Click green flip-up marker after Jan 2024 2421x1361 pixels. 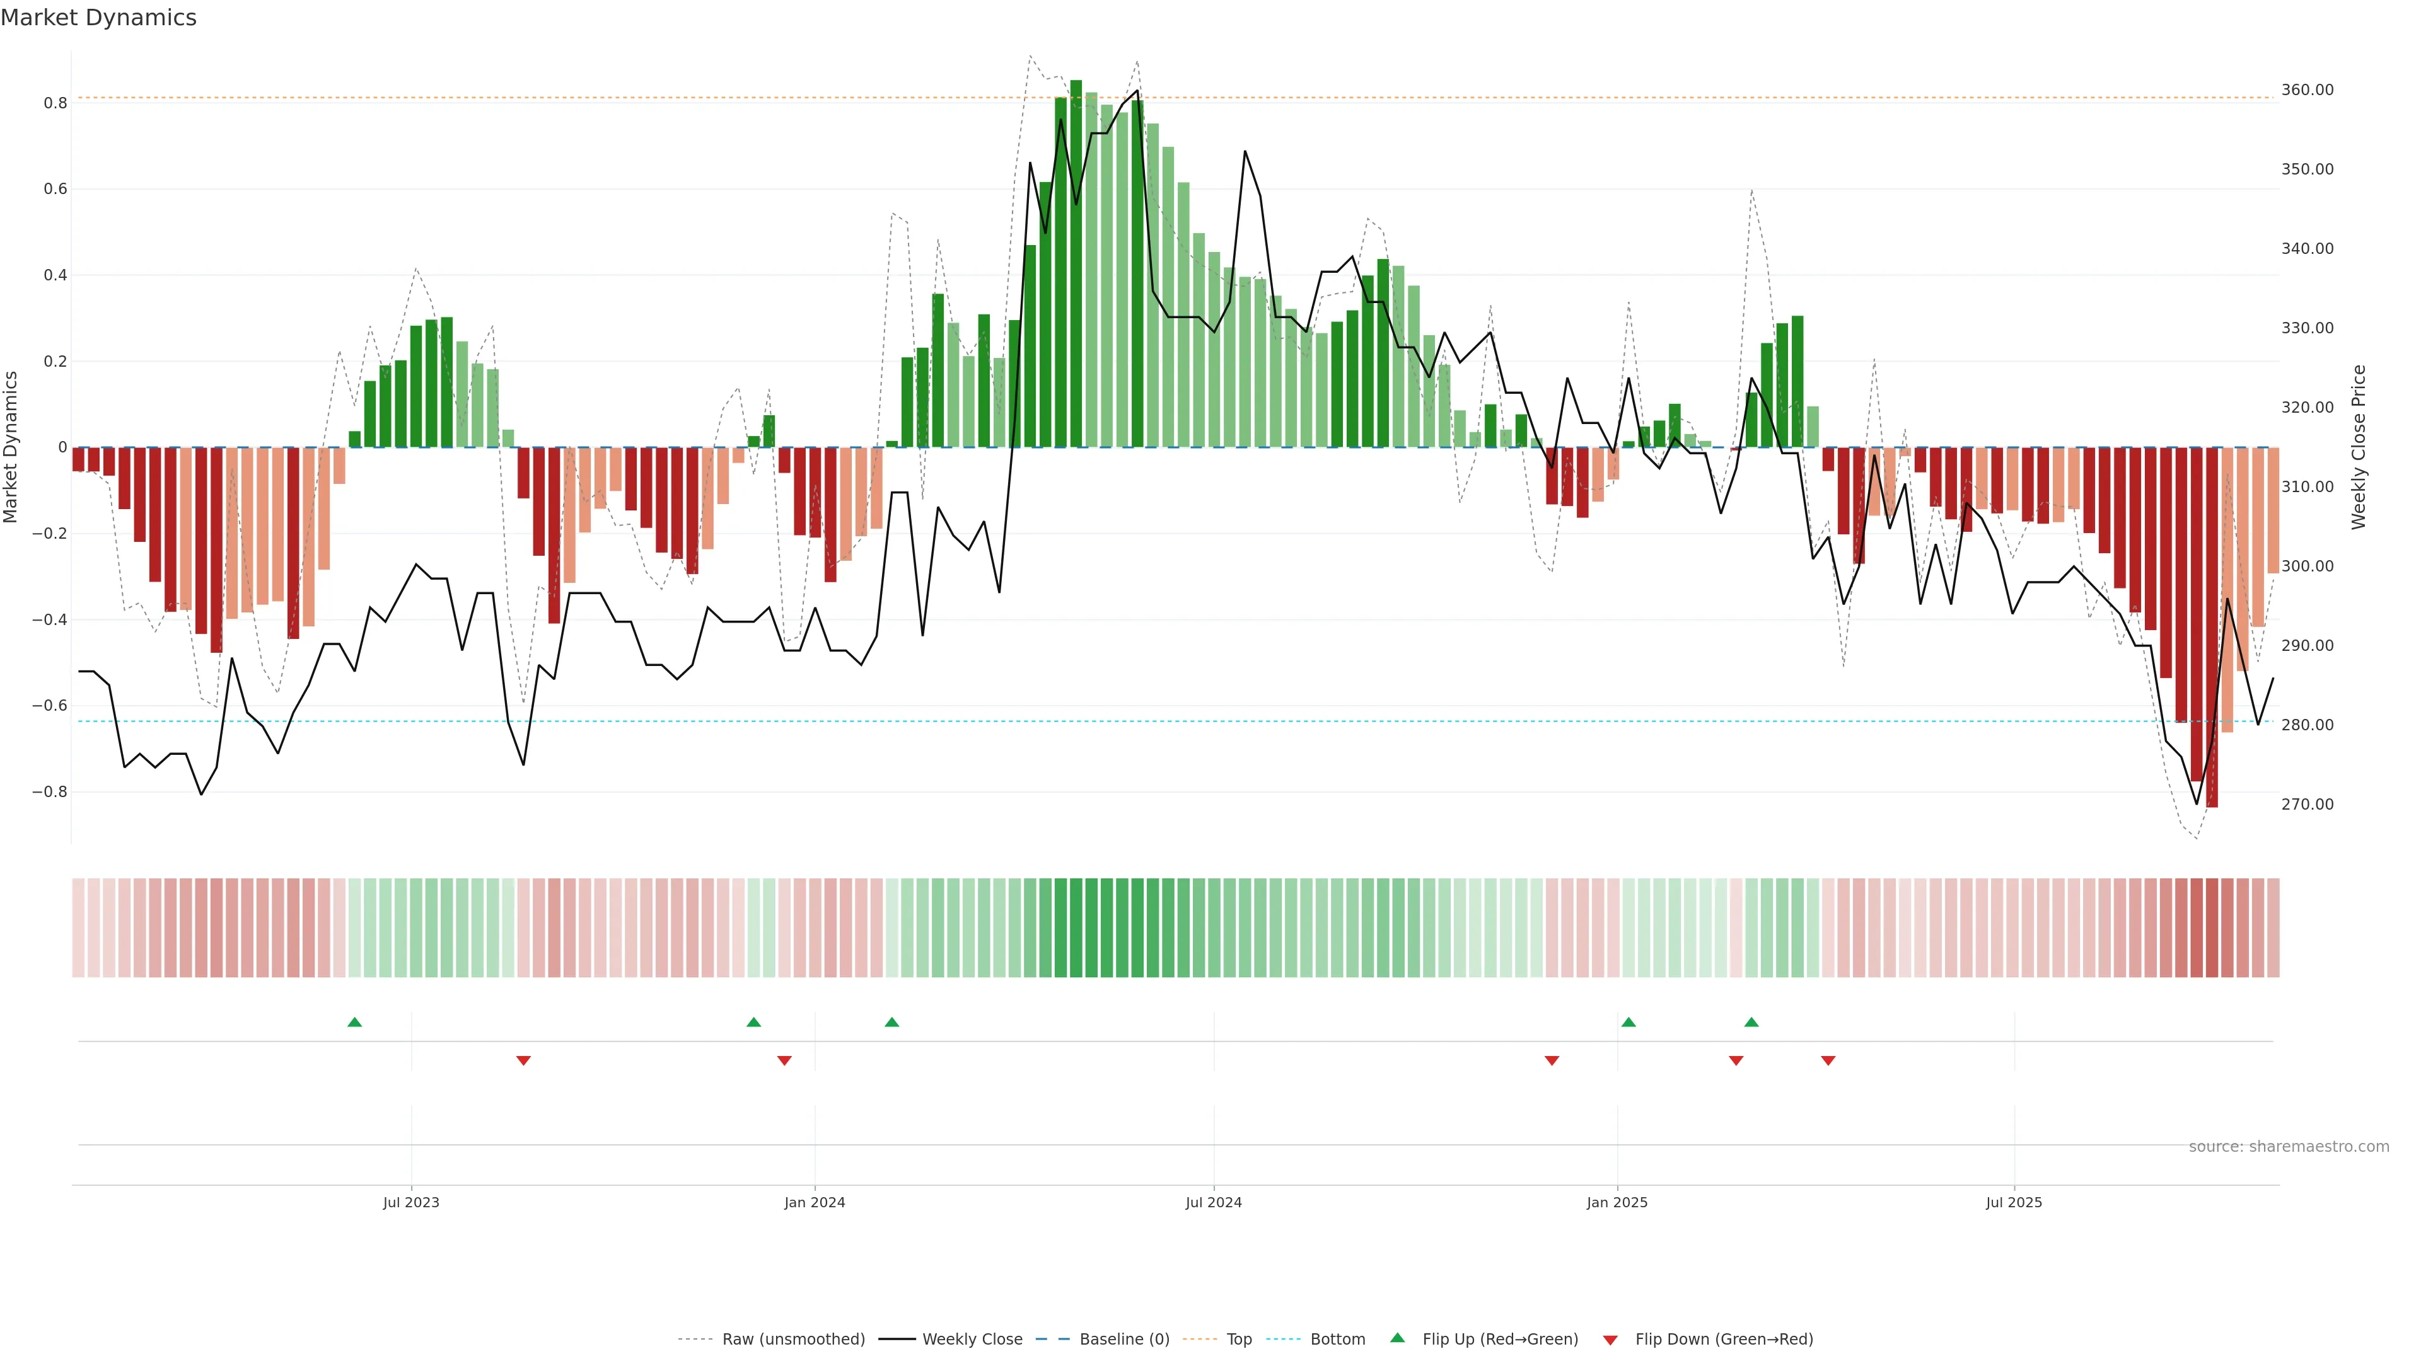coord(892,1022)
